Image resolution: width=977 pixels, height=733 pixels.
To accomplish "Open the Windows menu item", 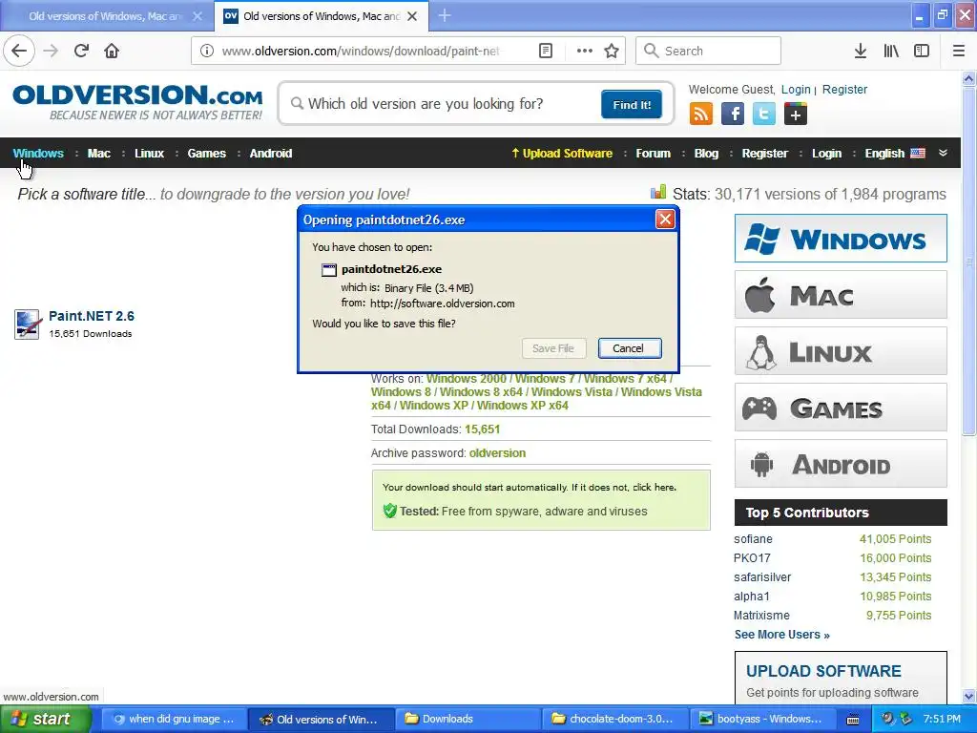I will coord(38,154).
